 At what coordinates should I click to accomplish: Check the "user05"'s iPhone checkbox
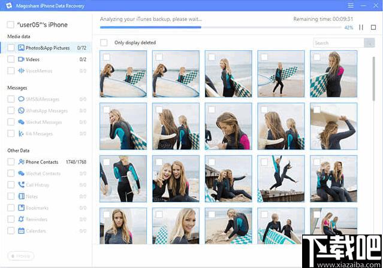(x=11, y=25)
